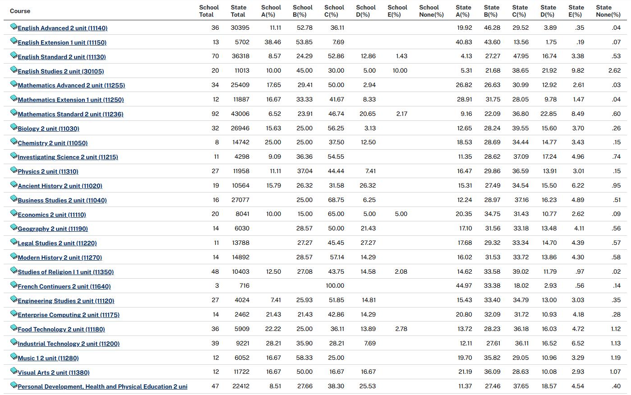Click the book icon beside Investigating Science

pyautogui.click(x=14, y=156)
